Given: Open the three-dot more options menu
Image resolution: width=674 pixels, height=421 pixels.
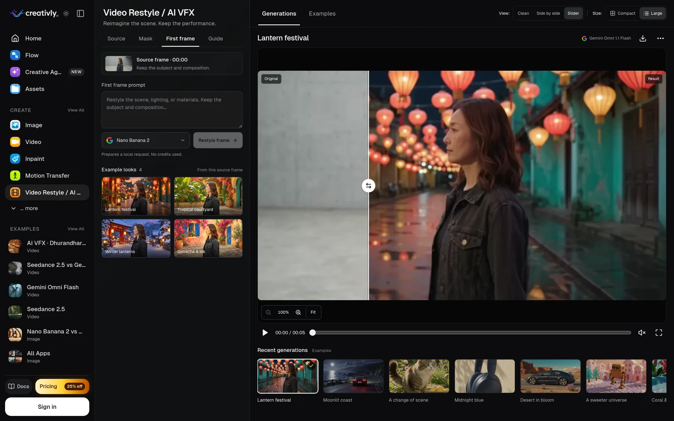Looking at the screenshot, I should click(660, 38).
